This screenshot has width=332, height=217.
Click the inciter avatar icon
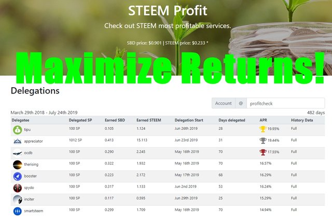17,200
